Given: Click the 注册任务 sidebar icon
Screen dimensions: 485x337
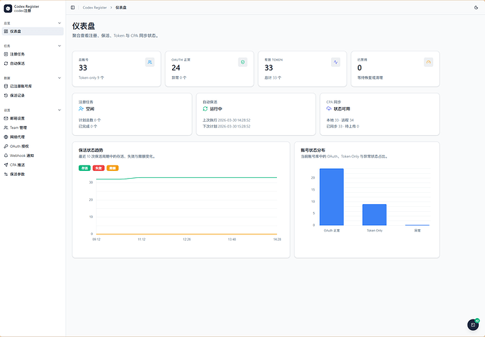Looking at the screenshot, I should tap(6, 54).
